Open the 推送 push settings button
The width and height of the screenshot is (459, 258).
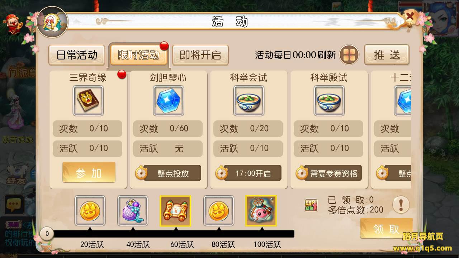[x=387, y=55]
